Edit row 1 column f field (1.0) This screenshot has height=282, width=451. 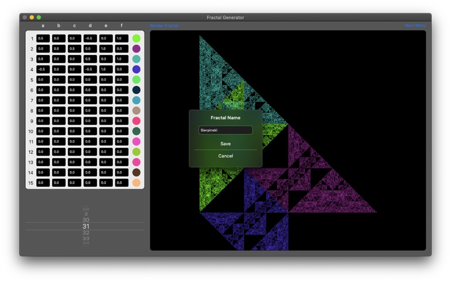tap(122, 38)
